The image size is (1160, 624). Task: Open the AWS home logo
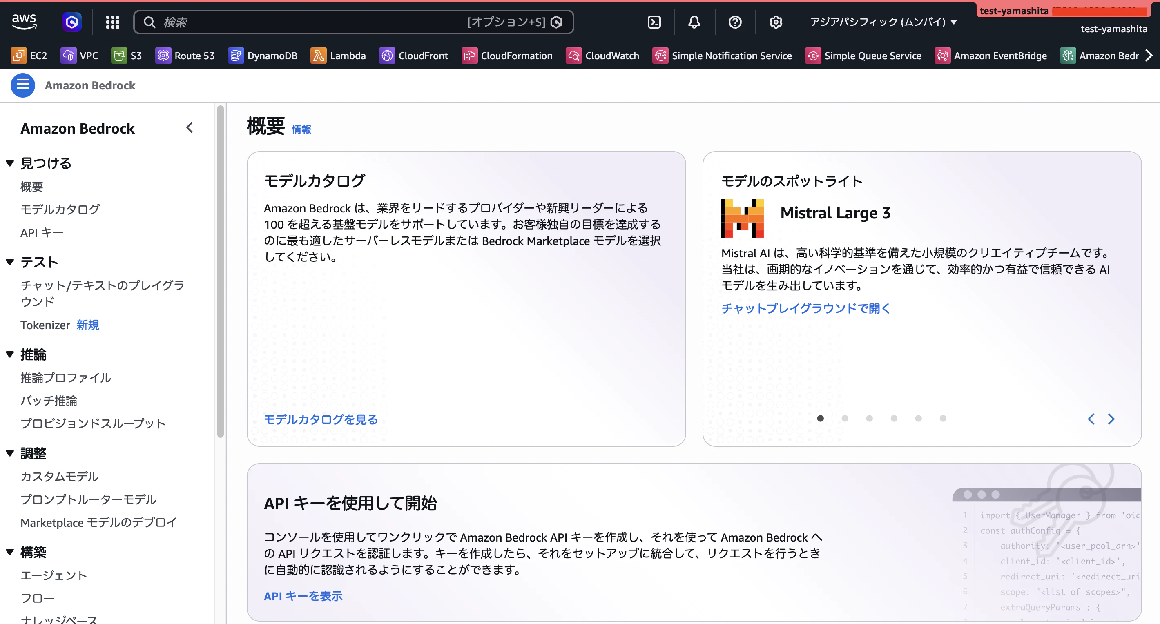tap(24, 21)
